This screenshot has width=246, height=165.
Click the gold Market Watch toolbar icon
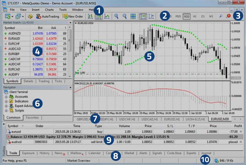pos(30,16)
